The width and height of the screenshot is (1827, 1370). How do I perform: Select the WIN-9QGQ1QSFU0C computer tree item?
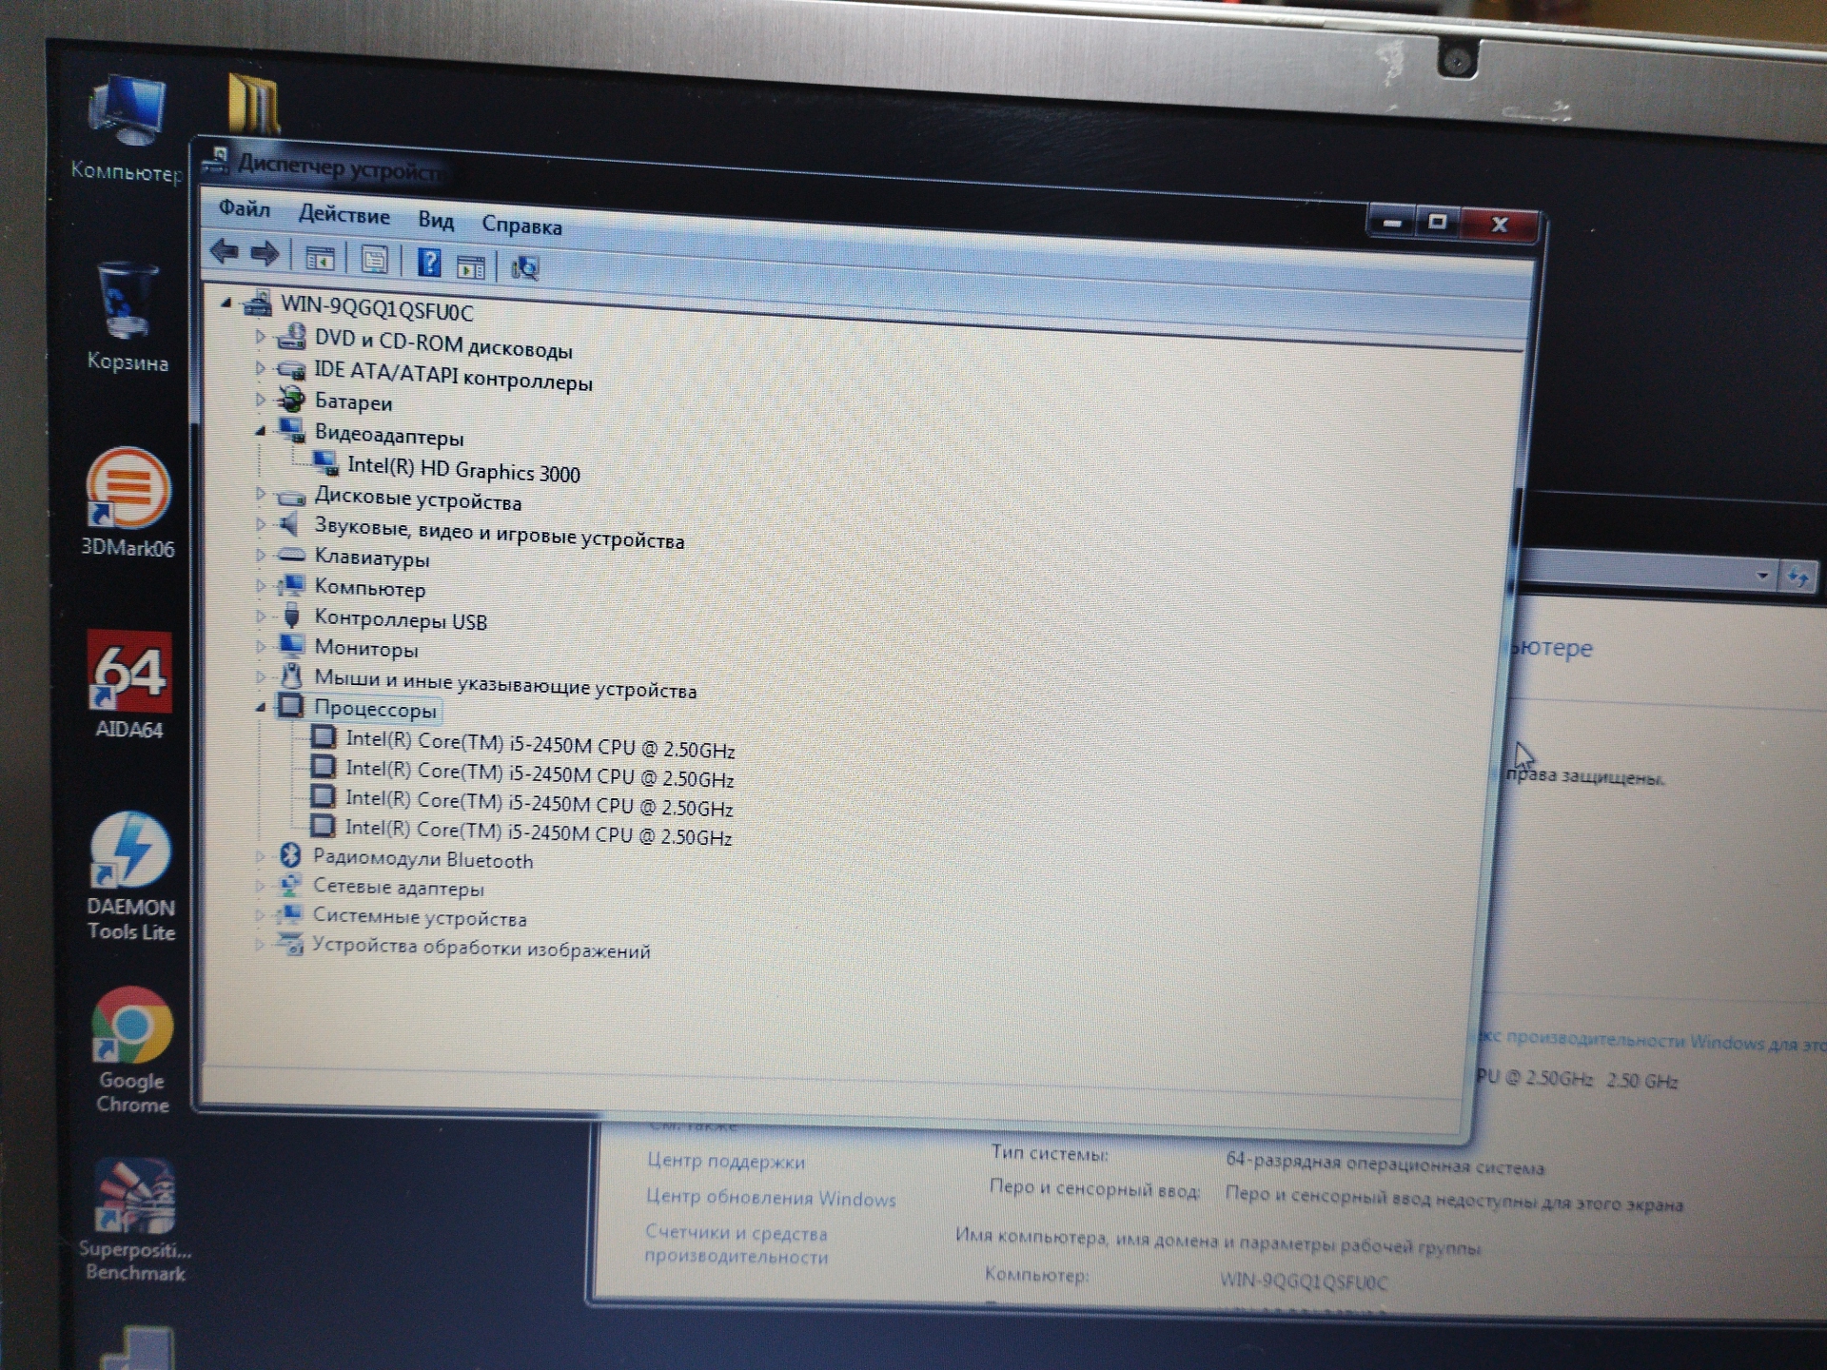pos(377,308)
